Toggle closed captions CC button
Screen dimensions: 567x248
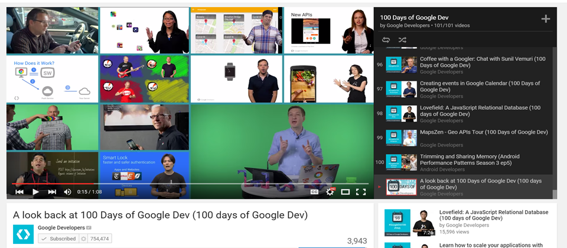[315, 192]
